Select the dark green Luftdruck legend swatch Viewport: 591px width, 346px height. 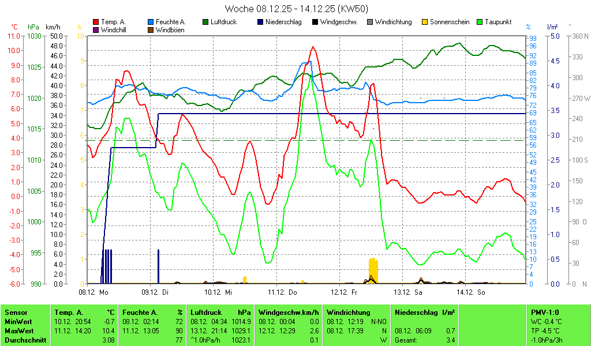point(206,22)
